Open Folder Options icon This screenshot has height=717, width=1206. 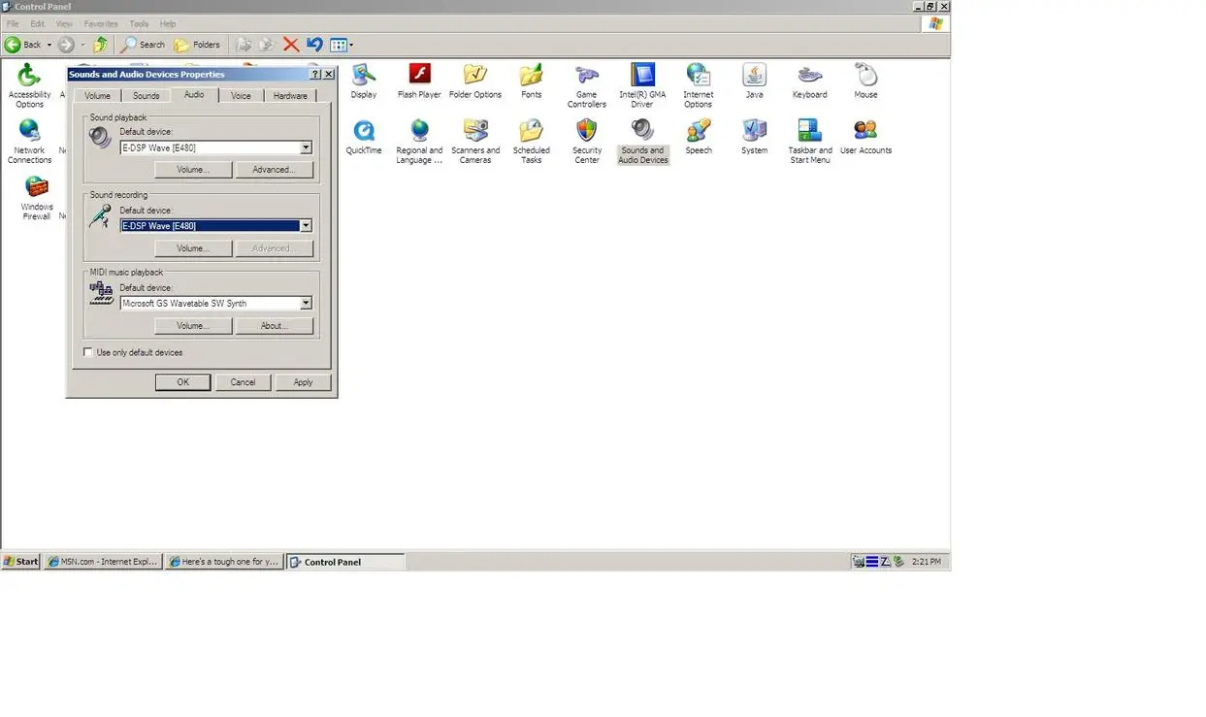click(475, 81)
